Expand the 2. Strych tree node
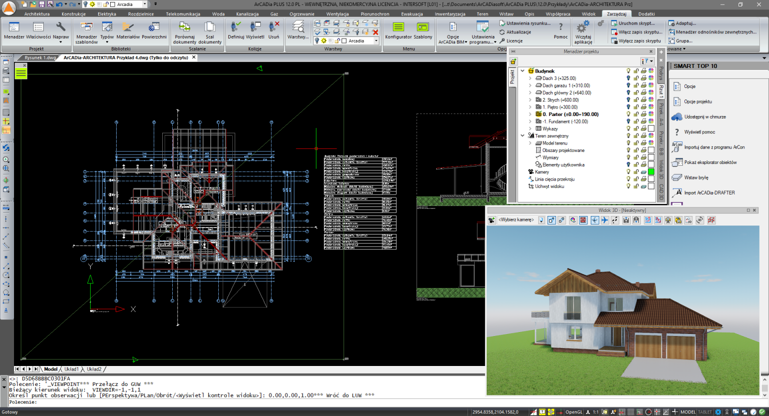The height and width of the screenshot is (416, 769). [x=530, y=100]
